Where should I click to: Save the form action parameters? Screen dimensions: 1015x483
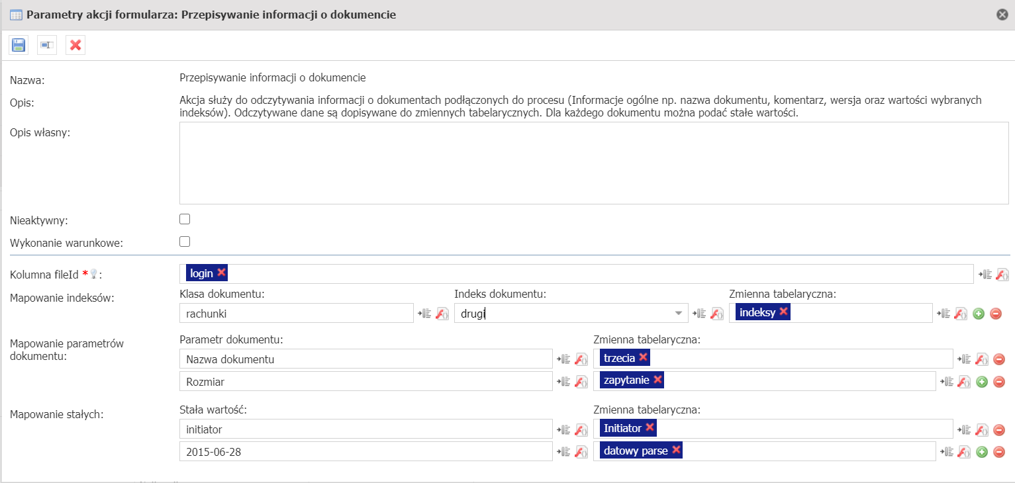19,45
